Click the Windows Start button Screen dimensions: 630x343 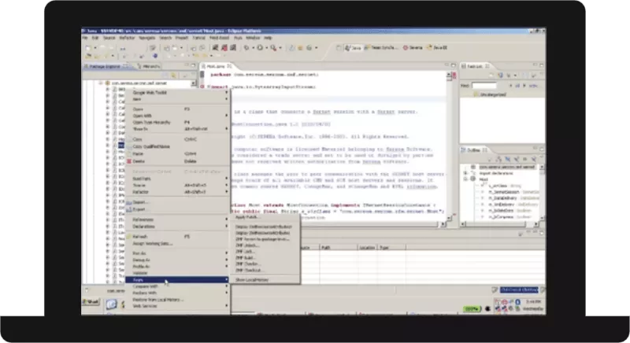click(x=93, y=301)
